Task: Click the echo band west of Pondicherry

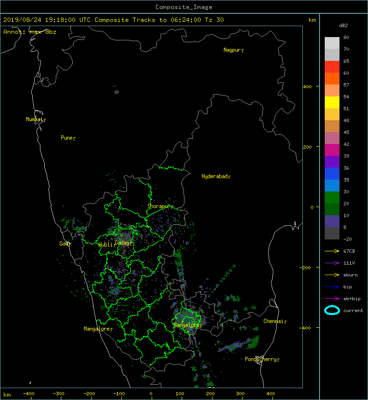Action: pos(239,344)
